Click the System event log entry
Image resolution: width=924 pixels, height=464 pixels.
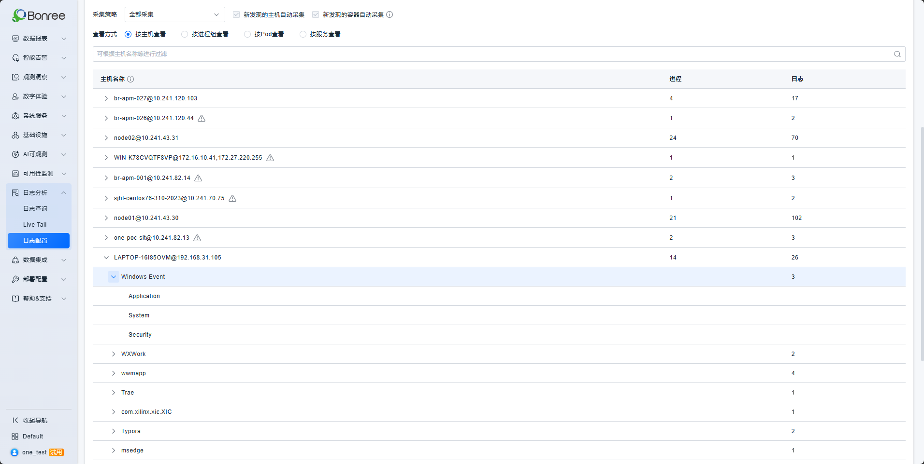(x=139, y=315)
